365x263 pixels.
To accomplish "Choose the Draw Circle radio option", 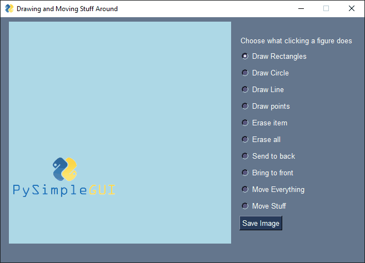I will 245,73.
